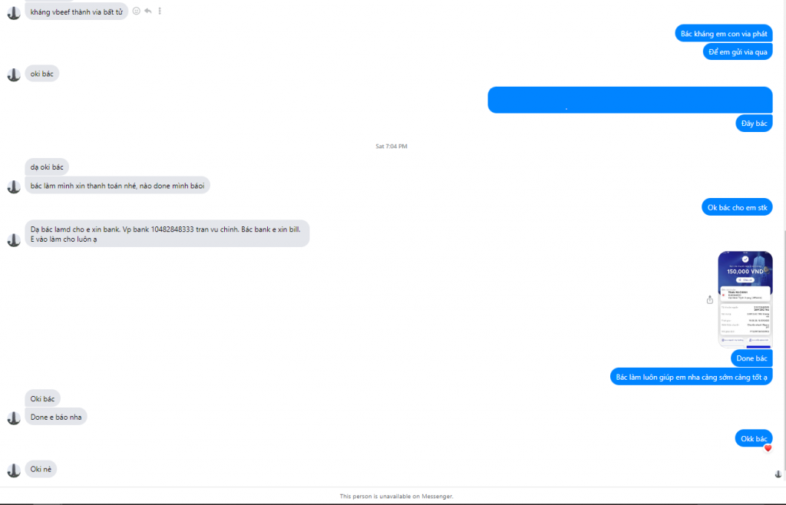Select the 'Done bác' message bubble
This screenshot has width=786, height=505.
[x=751, y=358]
